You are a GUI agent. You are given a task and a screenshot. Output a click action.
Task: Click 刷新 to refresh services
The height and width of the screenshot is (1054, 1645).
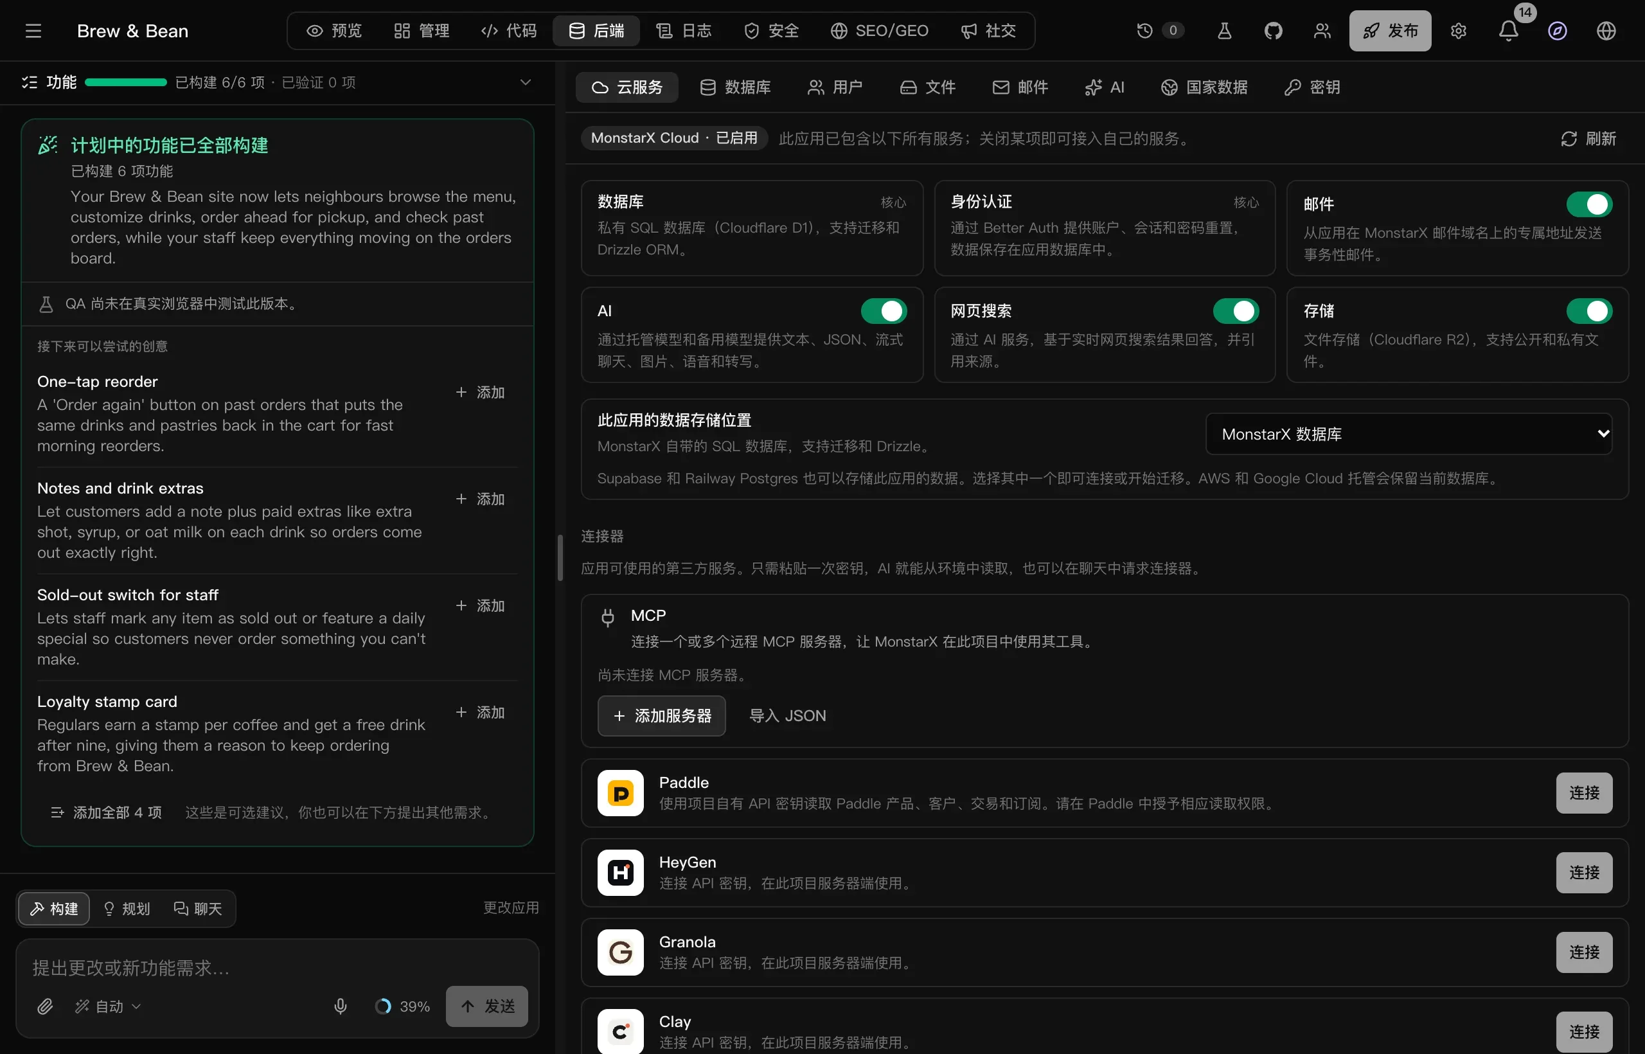click(x=1588, y=138)
